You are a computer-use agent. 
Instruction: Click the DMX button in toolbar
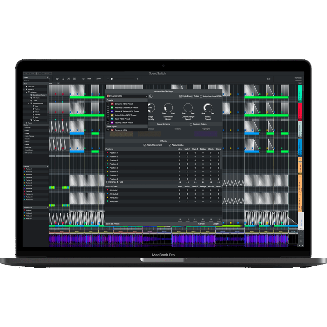tap(89, 79)
